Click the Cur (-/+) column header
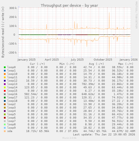 (x=37, y=64)
